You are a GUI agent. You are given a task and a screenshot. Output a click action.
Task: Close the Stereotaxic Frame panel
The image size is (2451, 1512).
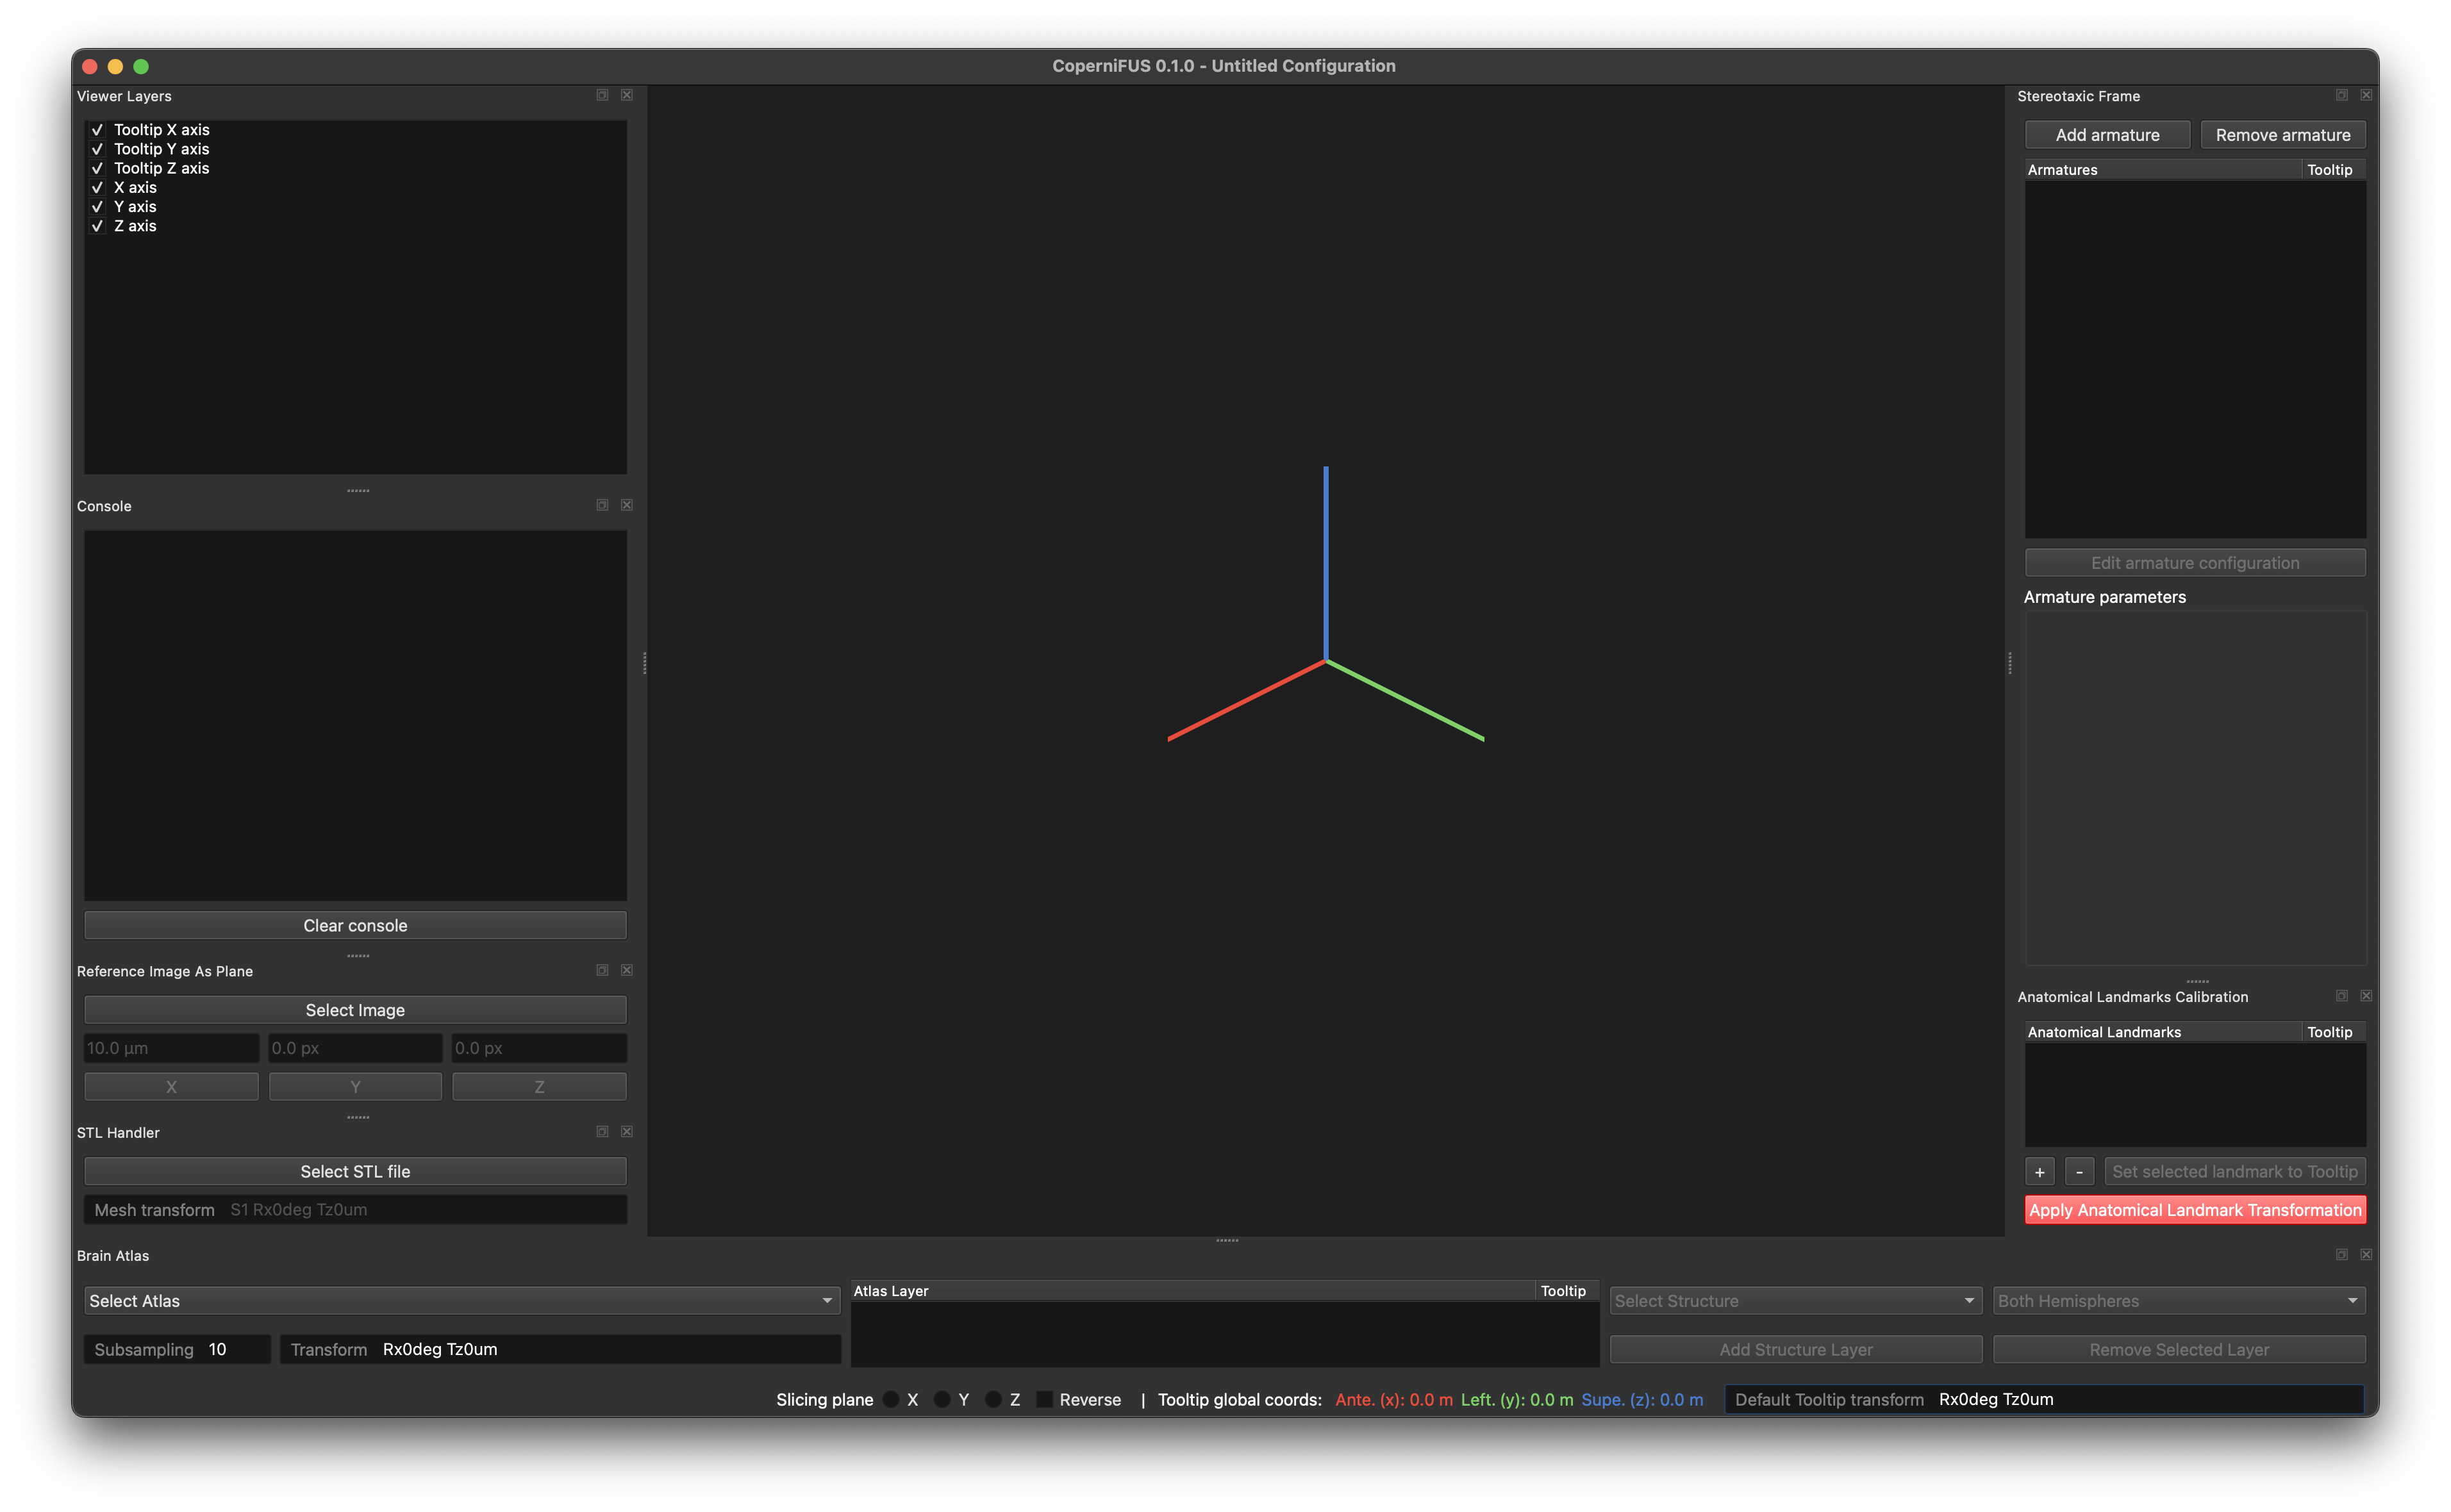coord(2366,95)
